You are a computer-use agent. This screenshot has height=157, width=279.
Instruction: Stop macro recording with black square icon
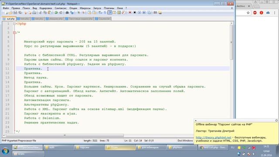(135, 13)
